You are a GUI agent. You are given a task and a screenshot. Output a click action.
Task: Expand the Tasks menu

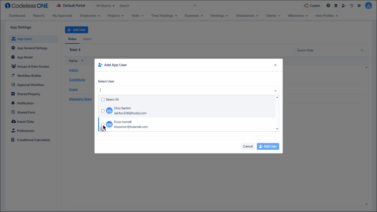click(x=137, y=15)
